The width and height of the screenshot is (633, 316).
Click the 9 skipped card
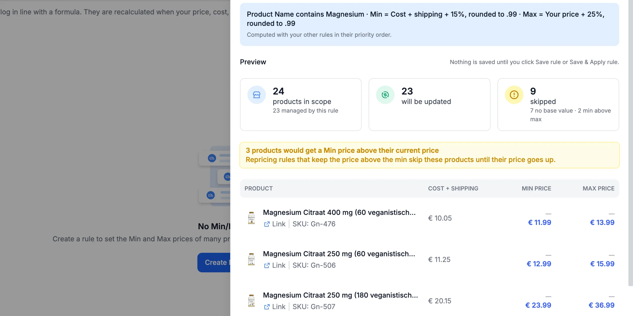(x=558, y=105)
